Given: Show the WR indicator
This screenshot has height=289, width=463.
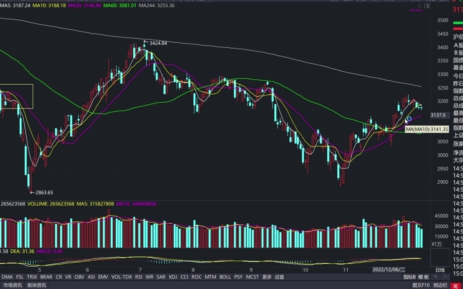Looking at the screenshot, I should point(150,277).
